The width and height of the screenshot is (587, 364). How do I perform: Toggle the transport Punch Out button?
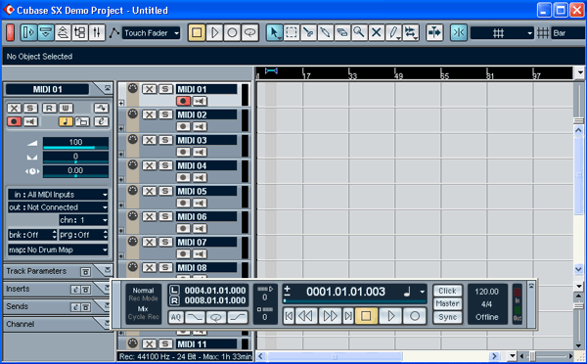pos(238,318)
